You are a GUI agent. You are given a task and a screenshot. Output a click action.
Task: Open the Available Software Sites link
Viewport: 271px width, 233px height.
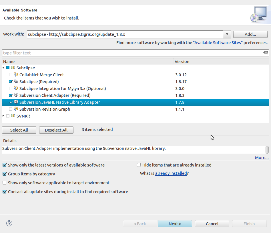pos(218,43)
